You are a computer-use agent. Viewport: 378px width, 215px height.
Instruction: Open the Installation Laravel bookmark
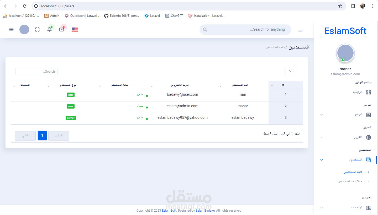[206, 16]
